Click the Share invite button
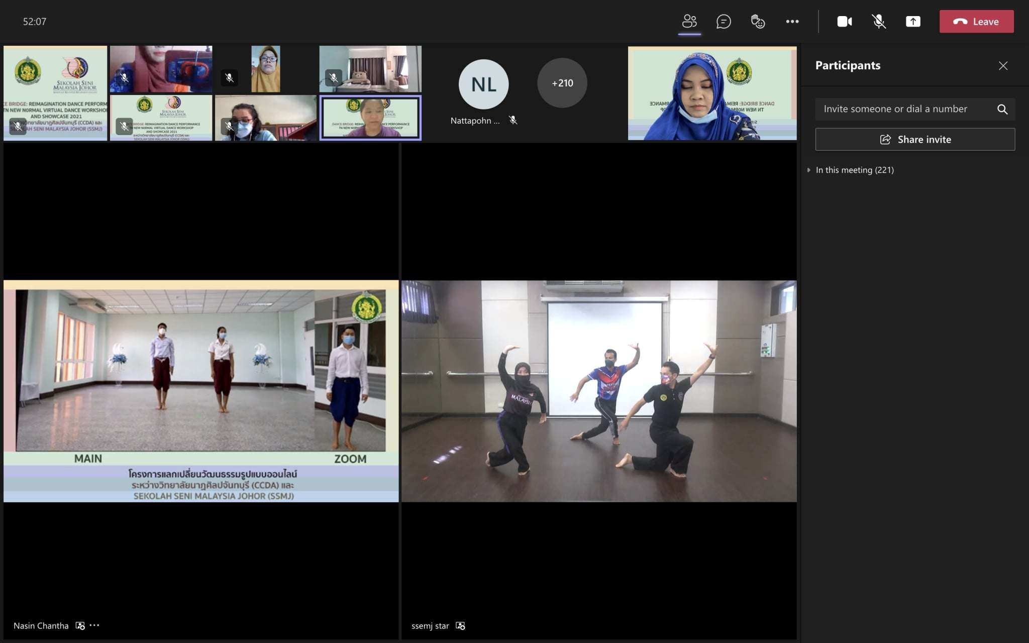This screenshot has width=1029, height=643. coord(915,140)
